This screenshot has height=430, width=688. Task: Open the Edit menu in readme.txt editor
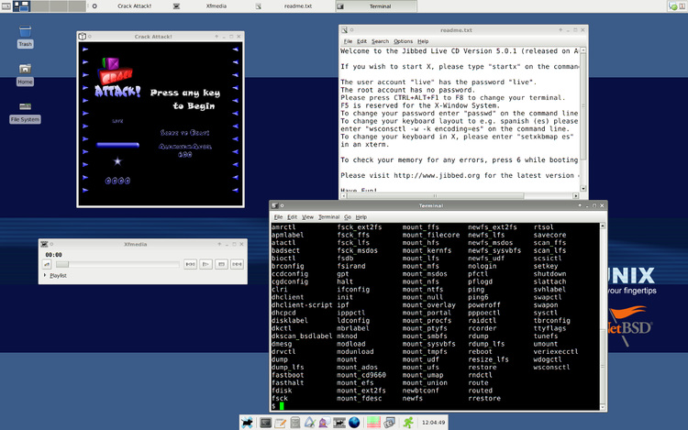(361, 41)
